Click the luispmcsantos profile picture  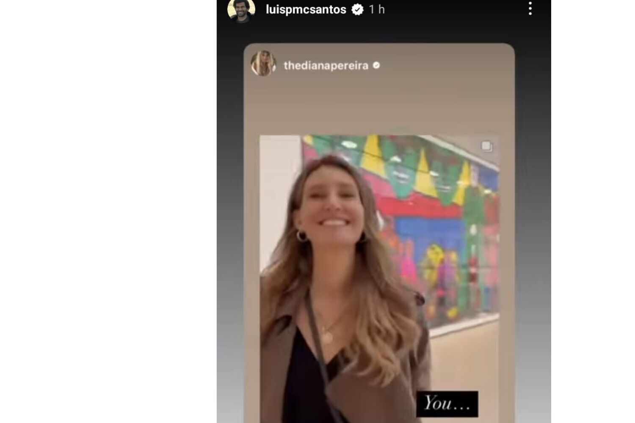(x=241, y=9)
